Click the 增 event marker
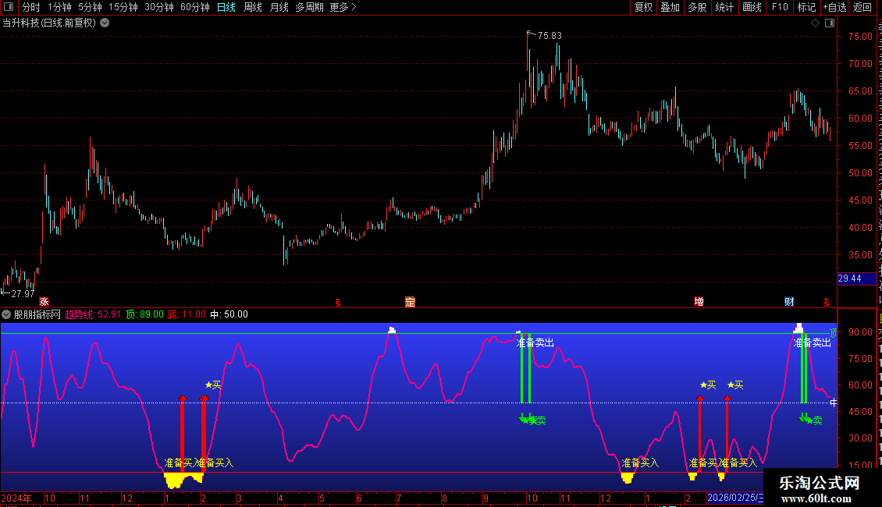The width and height of the screenshot is (882, 507). [x=699, y=302]
